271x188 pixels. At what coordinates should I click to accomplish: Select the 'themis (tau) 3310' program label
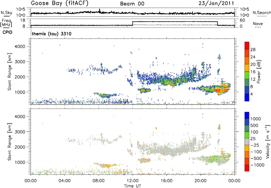51,34
